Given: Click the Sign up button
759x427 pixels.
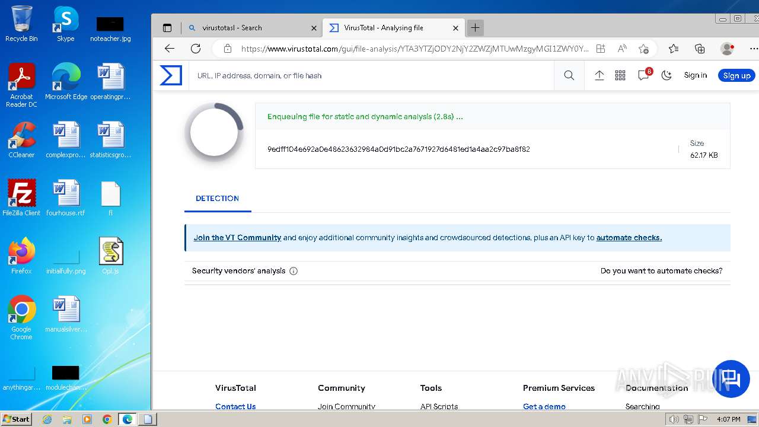Looking at the screenshot, I should point(736,75).
